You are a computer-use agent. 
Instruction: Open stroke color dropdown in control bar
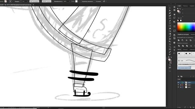coord(12,1)
